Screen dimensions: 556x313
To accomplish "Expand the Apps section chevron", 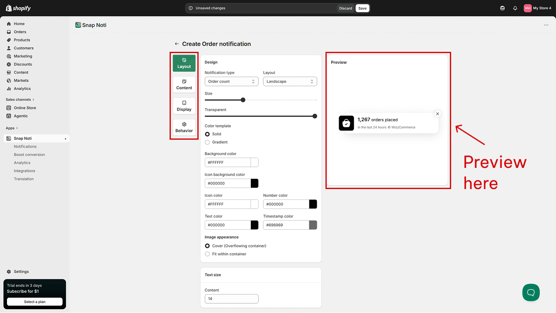I will pos(17,128).
